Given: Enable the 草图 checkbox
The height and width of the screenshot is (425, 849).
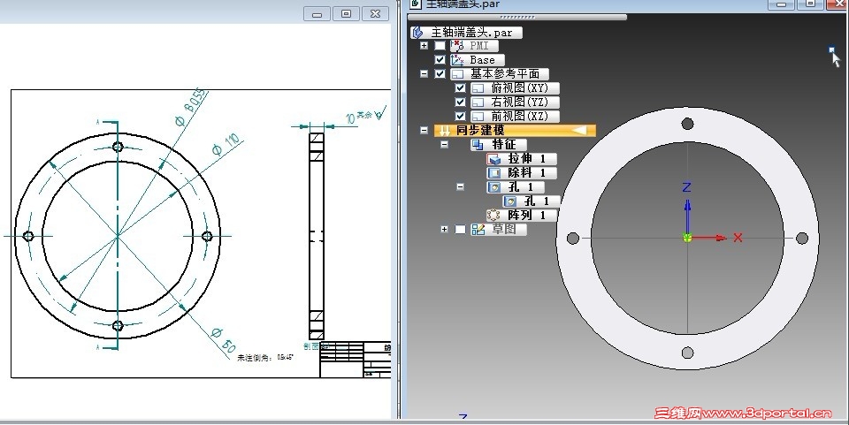Looking at the screenshot, I should coord(460,229).
